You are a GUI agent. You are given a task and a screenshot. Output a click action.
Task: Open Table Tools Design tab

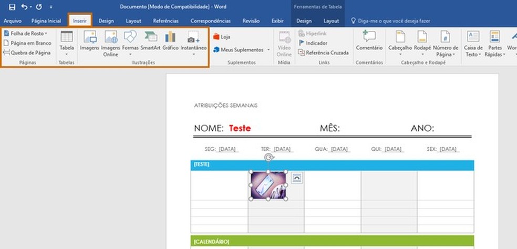point(304,21)
